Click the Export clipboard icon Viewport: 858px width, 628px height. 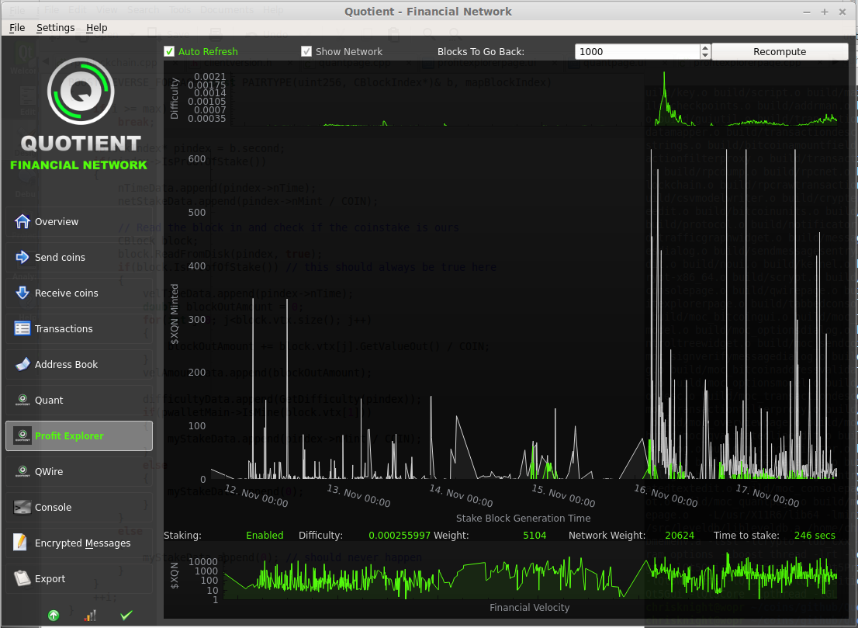coord(22,578)
